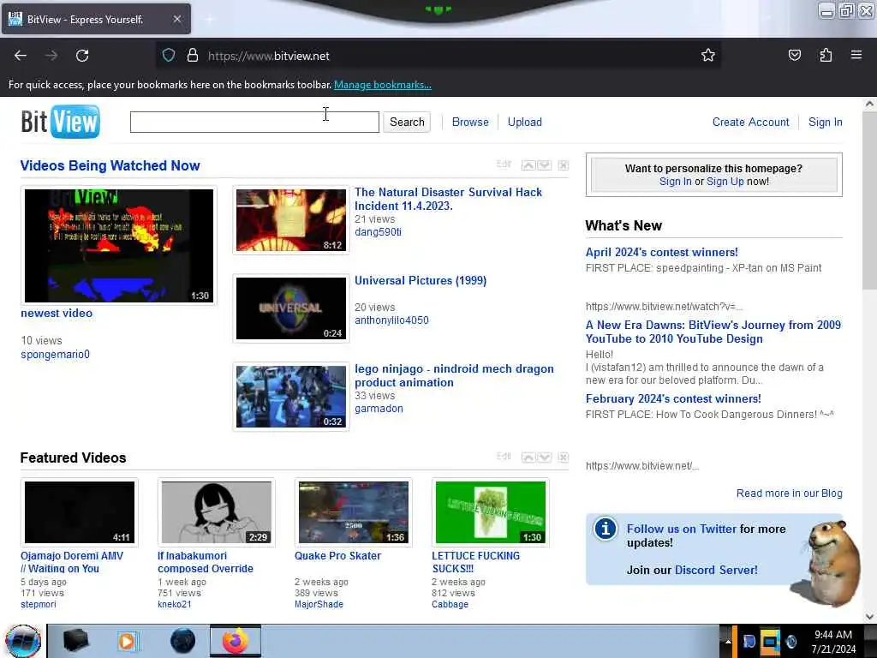The width and height of the screenshot is (877, 658).
Task: Reload the page with the refresh icon
Action: [82, 56]
